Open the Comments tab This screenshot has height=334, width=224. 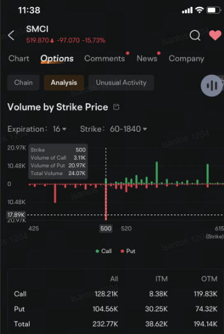[x=104, y=59]
